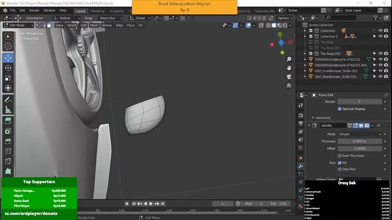Toggle the Rim Fill checkbox
Screen dimensions: 392x220
tap(339, 163)
